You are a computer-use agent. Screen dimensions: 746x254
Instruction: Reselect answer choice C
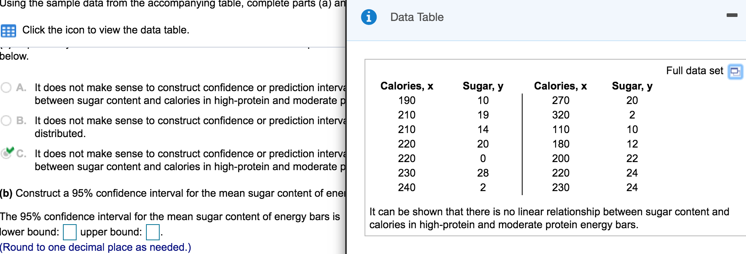coord(6,153)
